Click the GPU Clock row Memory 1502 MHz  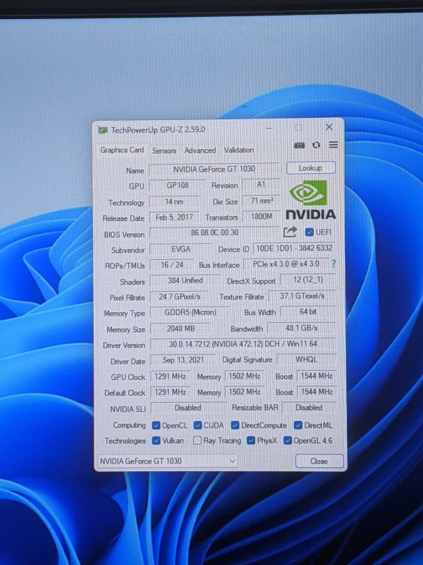[x=245, y=376]
